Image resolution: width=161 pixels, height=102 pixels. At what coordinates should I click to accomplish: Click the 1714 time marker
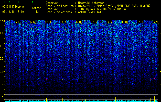[63, 22]
